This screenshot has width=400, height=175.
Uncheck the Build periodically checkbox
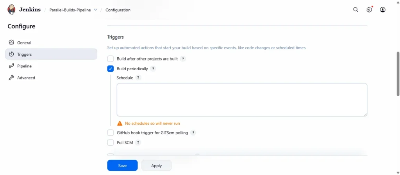click(x=111, y=69)
